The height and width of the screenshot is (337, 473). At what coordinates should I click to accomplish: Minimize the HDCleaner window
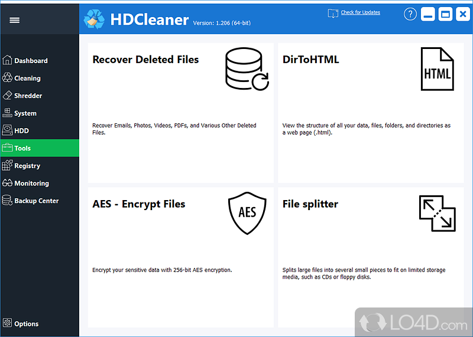[428, 14]
